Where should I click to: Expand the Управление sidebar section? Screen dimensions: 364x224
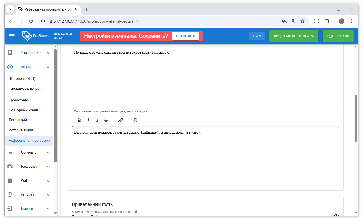click(x=30, y=53)
